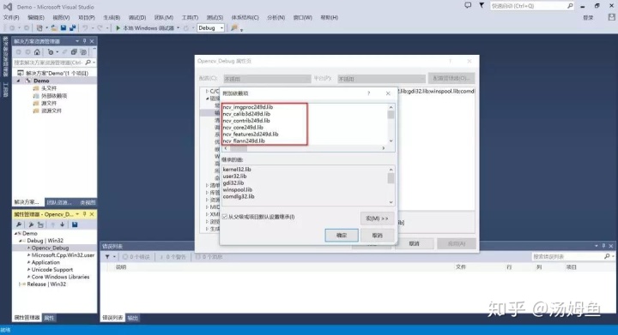
Task: Click the Save icon in main toolbar
Action: pyautogui.click(x=64, y=28)
